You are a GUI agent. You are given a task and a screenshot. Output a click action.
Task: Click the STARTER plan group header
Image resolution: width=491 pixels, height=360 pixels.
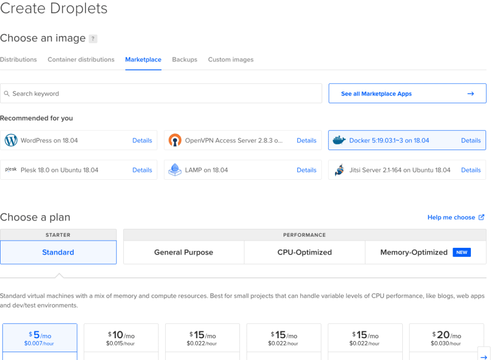(x=58, y=234)
